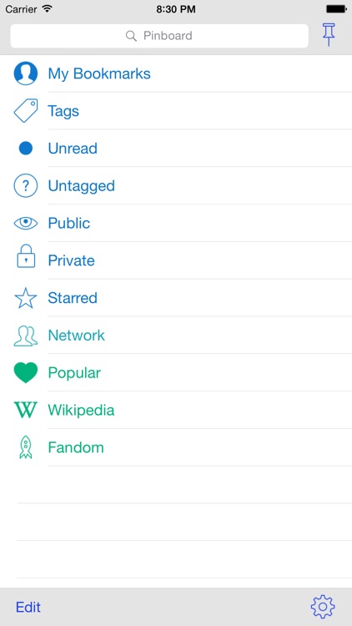Click the Popular heart icon
This screenshot has height=626, width=352.
tap(26, 373)
